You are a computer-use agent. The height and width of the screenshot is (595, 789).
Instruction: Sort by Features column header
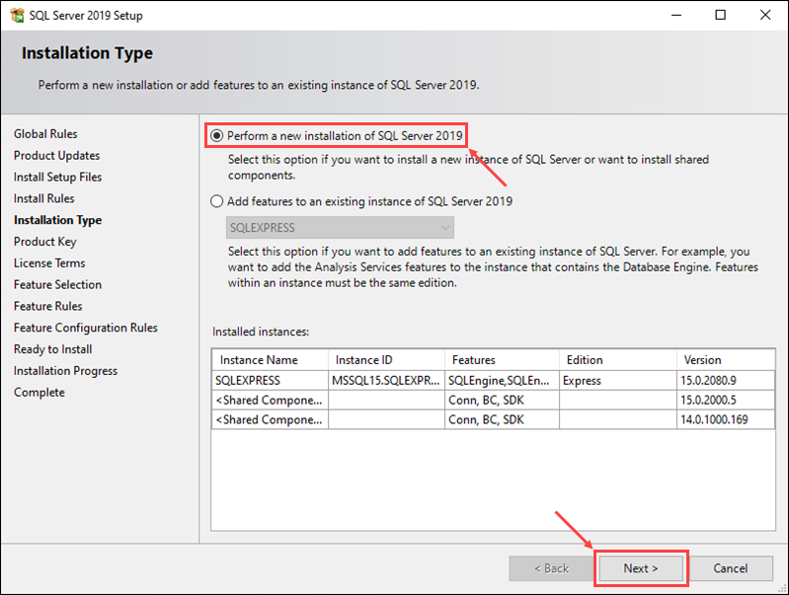[x=503, y=360]
